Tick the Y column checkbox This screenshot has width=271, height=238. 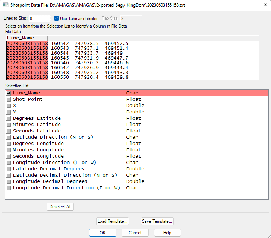[x=9, y=112]
